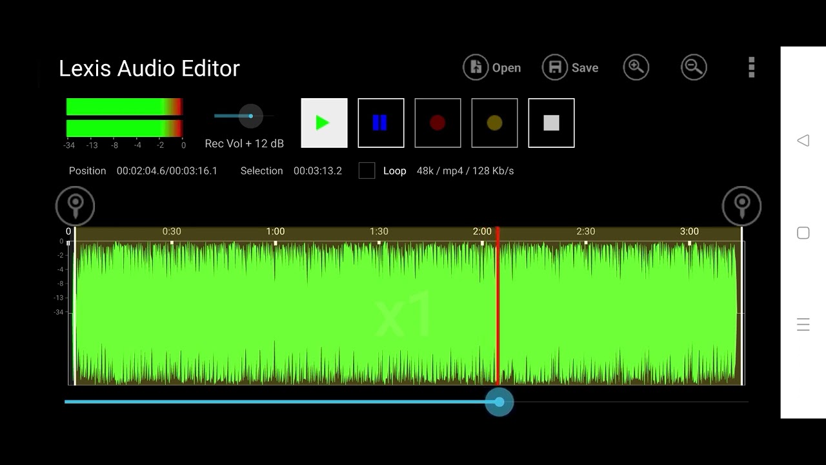Click position readout 00:02:04.6/00:03:16.1
Screen dimensions: 826x465
(167, 170)
